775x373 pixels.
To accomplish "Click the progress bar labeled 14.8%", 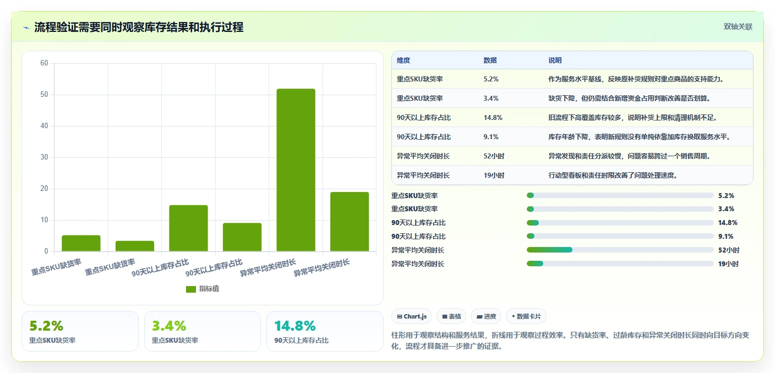I will pyautogui.click(x=620, y=223).
